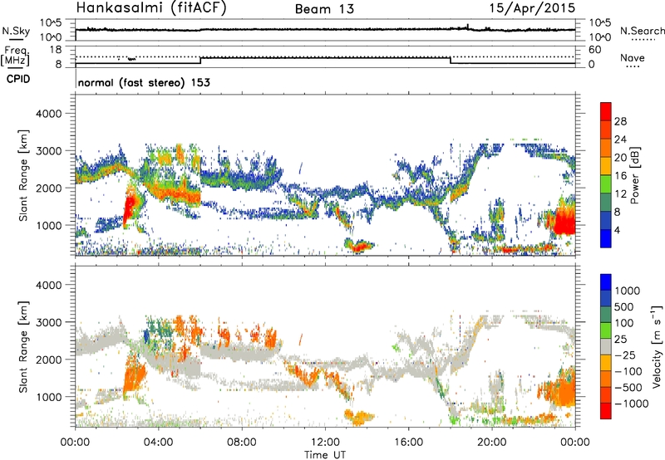
Task: Click the gray segment of Velocity colorbar
Action: tap(606, 346)
